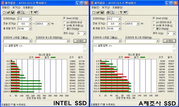Click 시작(S) button in left window
The height and width of the screenshot is (107, 179).
point(80,41)
